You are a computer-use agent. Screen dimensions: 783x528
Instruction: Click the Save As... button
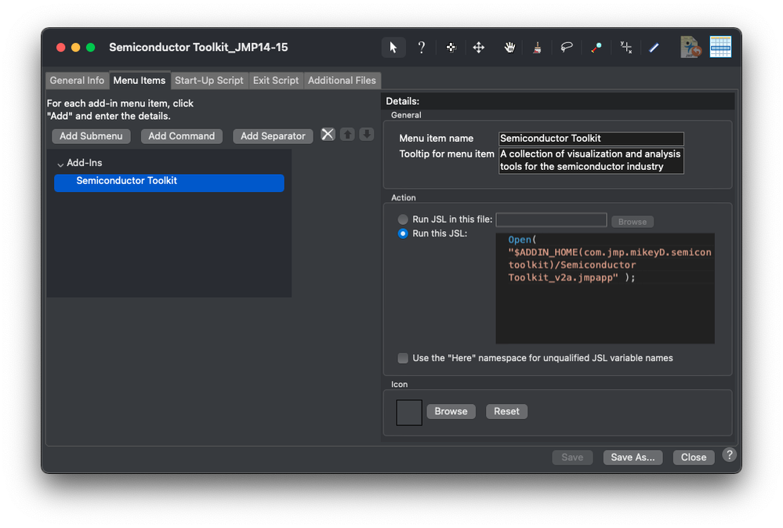(x=633, y=457)
